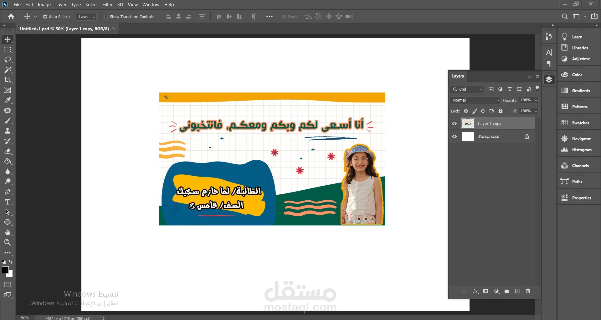Link layers using the chain icon
Screen dimensions: 601x320
click(465, 291)
